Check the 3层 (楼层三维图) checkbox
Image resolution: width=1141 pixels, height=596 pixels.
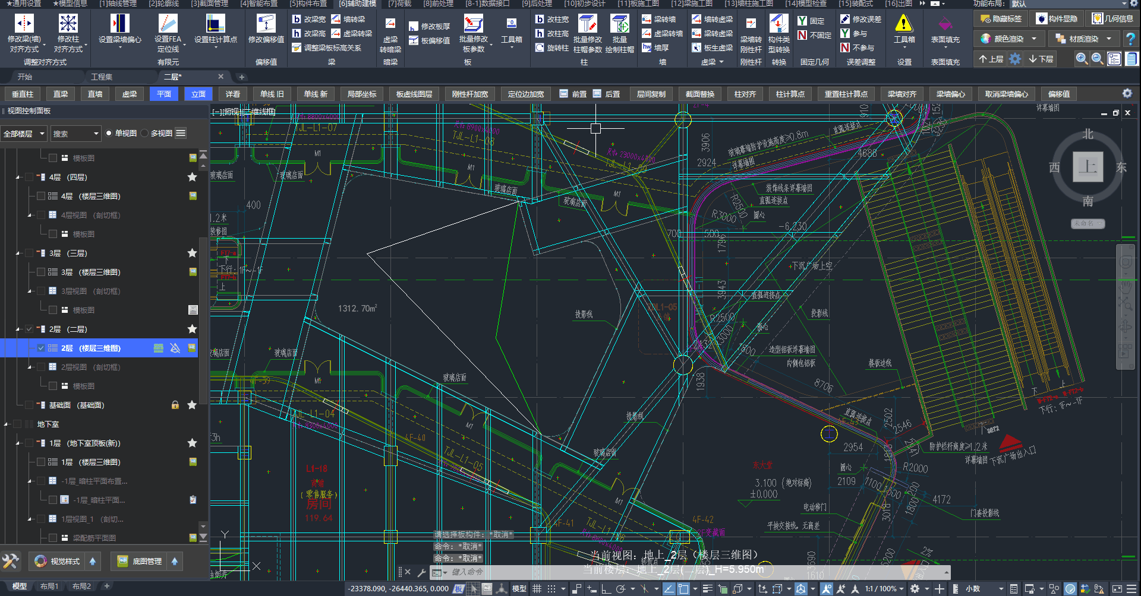[x=41, y=272]
